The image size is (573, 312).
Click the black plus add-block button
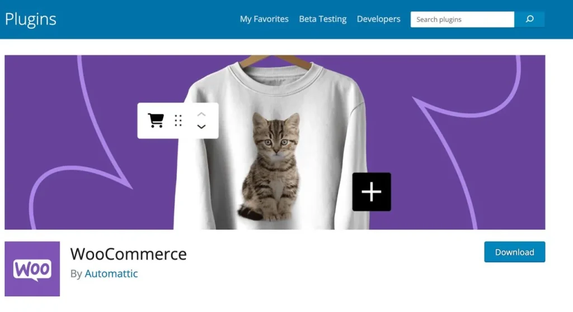point(372,191)
